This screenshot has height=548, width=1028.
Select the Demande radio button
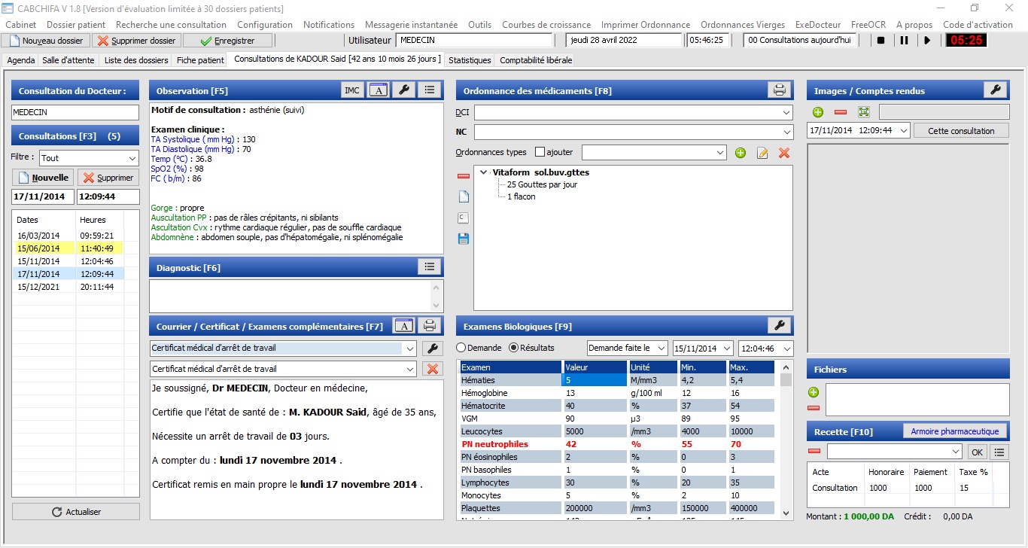[461, 348]
